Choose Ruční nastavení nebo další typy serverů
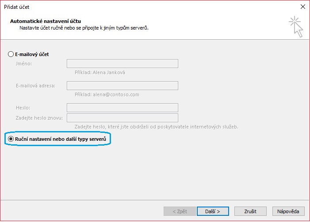This screenshot has width=310, height=222. pos(11,139)
